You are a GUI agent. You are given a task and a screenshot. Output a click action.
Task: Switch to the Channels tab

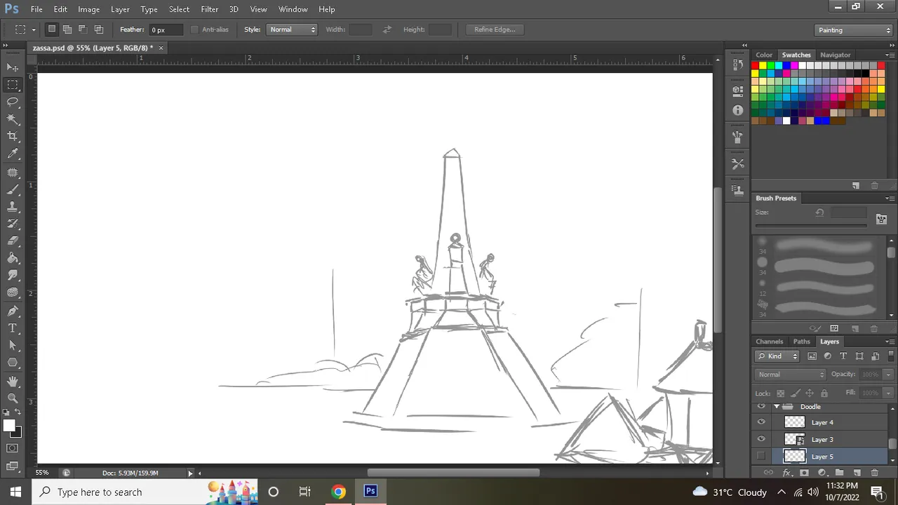pos(770,342)
